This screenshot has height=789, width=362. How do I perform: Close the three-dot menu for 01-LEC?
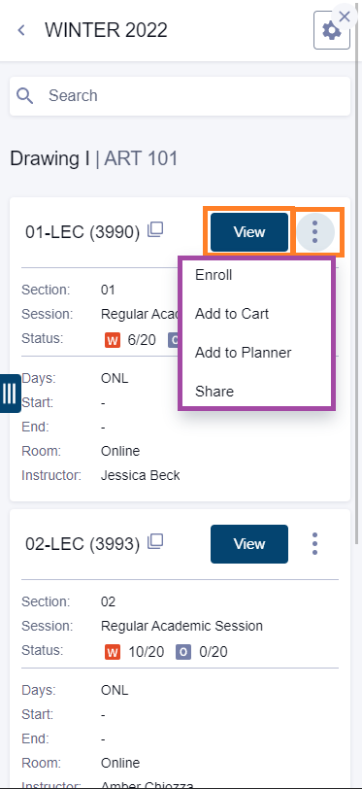(x=314, y=232)
